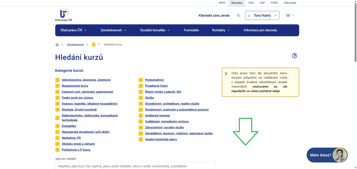Click the Máte dotaz? chat button
The image size is (357, 169).
click(x=327, y=155)
